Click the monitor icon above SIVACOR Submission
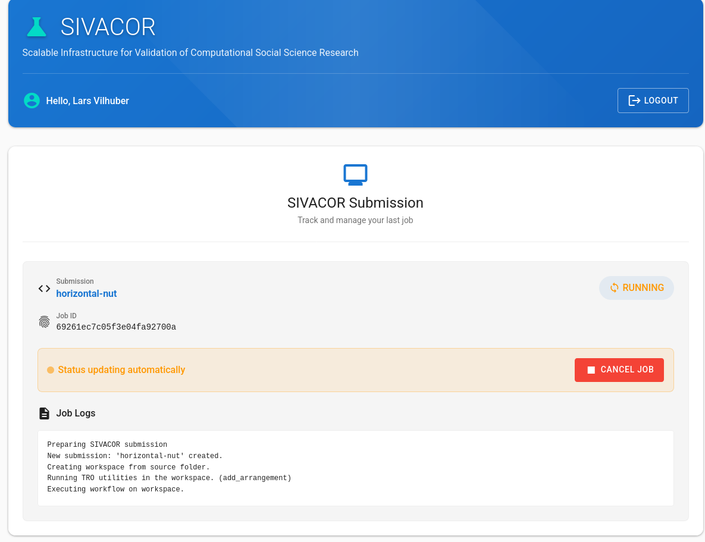705x542 pixels. 355,174
